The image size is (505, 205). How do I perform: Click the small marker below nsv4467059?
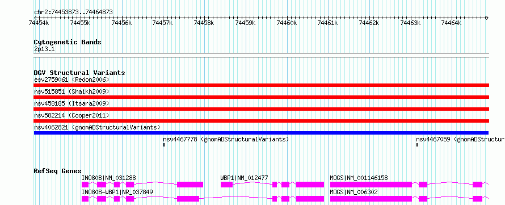[417, 145]
